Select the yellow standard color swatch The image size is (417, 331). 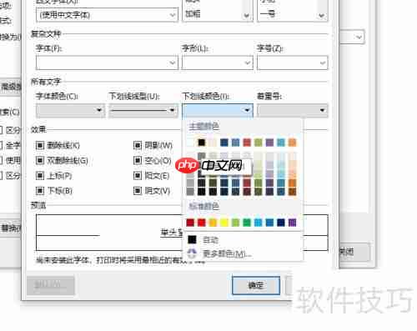[x=224, y=223]
